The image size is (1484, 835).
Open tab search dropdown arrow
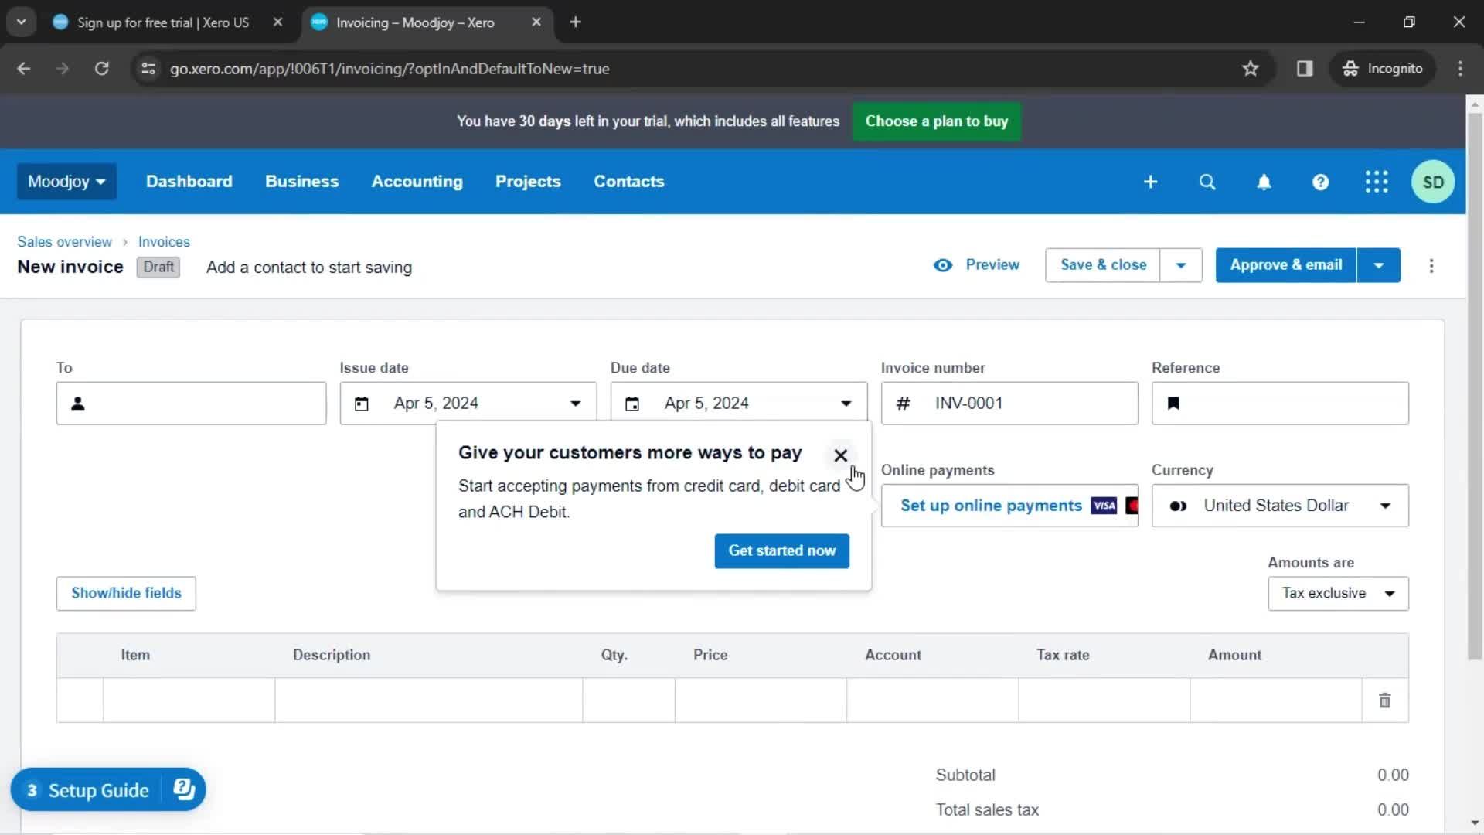[x=22, y=22]
